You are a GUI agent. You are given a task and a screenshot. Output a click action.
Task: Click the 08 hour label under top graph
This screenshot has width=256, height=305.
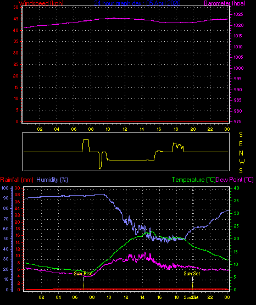(x=91, y=129)
